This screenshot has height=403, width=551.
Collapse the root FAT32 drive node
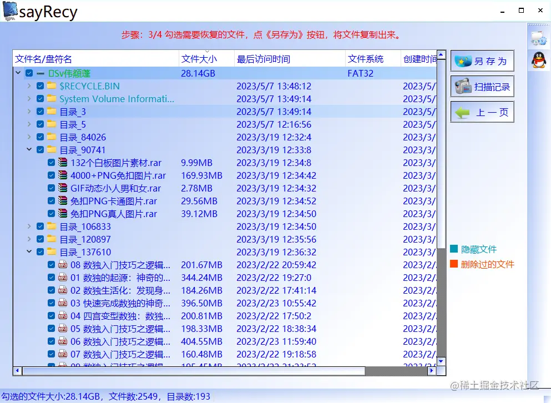pyautogui.click(x=18, y=73)
